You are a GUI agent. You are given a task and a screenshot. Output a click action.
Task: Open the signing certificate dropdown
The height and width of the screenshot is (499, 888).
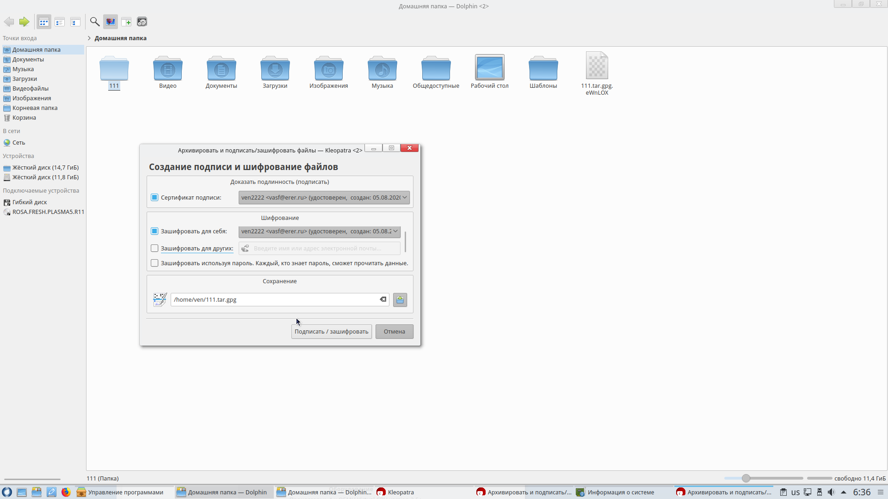tap(324, 198)
